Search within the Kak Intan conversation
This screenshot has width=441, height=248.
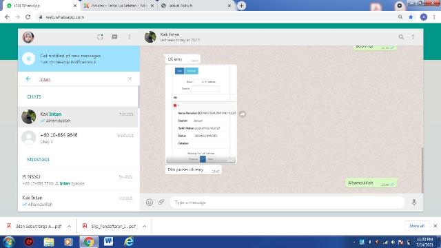coord(401,37)
